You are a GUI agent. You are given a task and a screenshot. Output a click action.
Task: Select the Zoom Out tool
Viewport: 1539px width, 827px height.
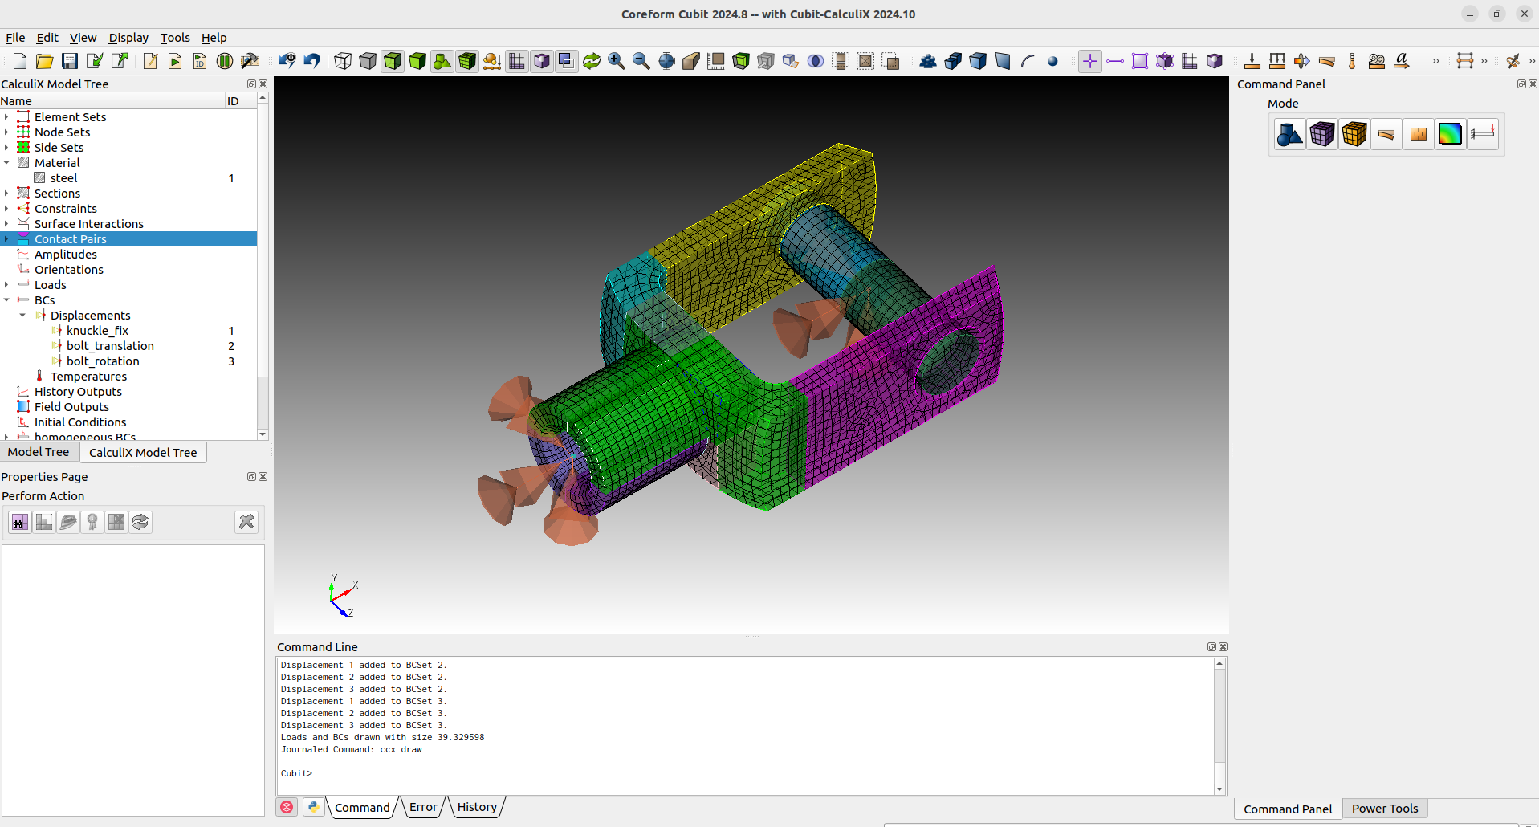[641, 60]
